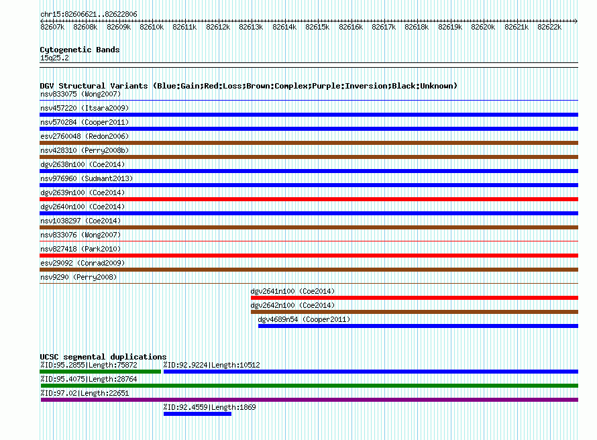Click the UCSC segmental duplications title
This screenshot has width=597, height=440.
coord(103,357)
